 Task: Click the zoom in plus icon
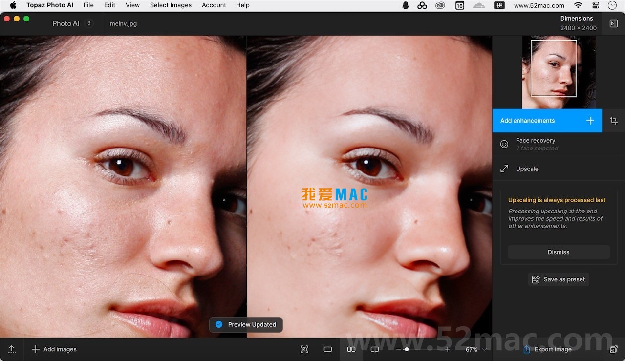[448, 349]
